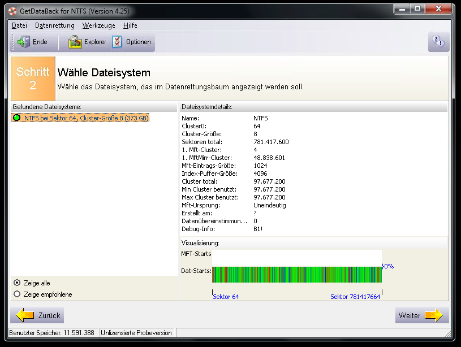
Task: Click the Name value NTFS
Action: (x=261, y=118)
